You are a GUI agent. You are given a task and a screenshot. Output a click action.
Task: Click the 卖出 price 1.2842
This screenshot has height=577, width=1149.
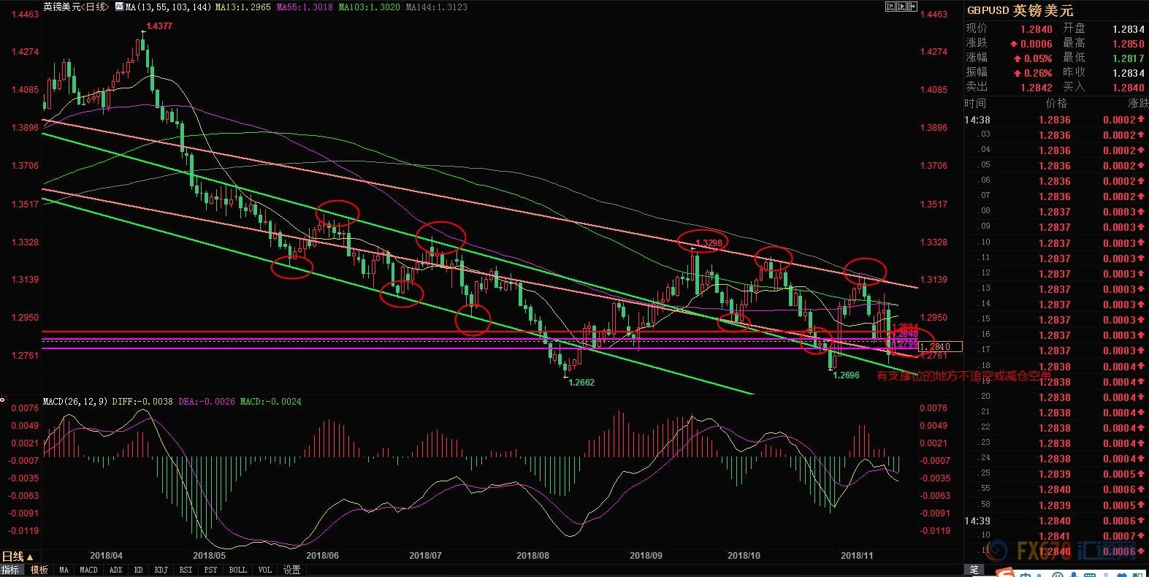coord(1037,88)
